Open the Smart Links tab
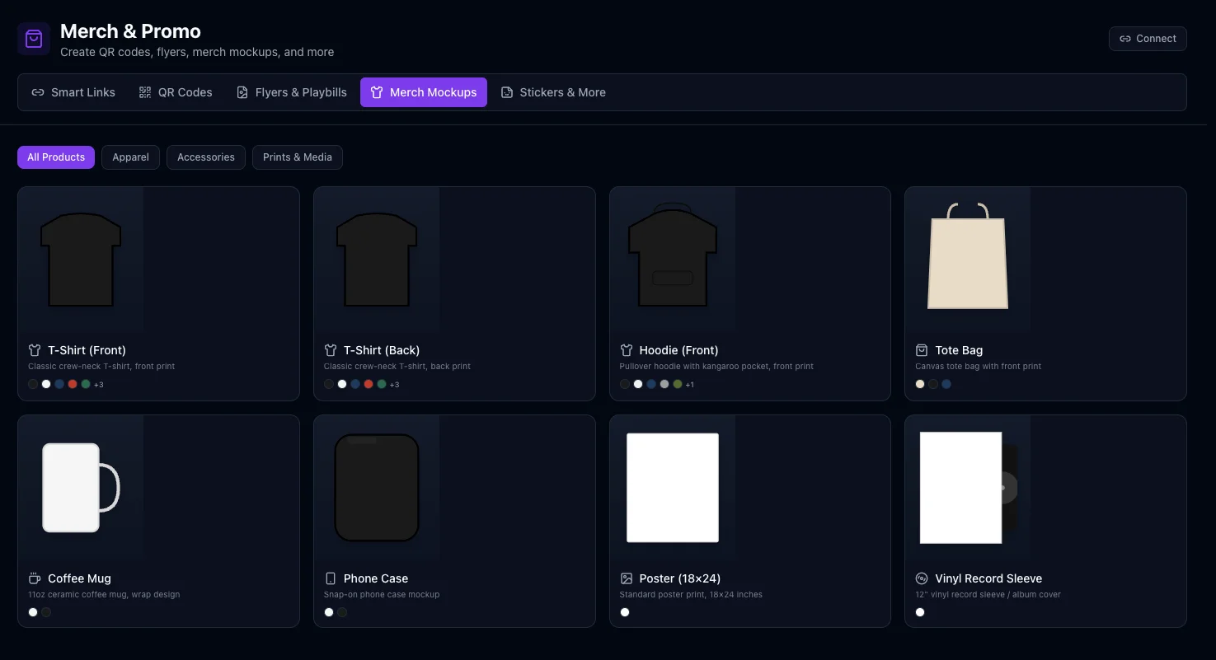The image size is (1216, 660). 73,92
